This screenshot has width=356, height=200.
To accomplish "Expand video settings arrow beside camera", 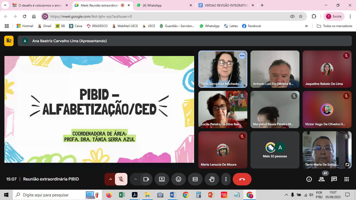I will [135, 179].
